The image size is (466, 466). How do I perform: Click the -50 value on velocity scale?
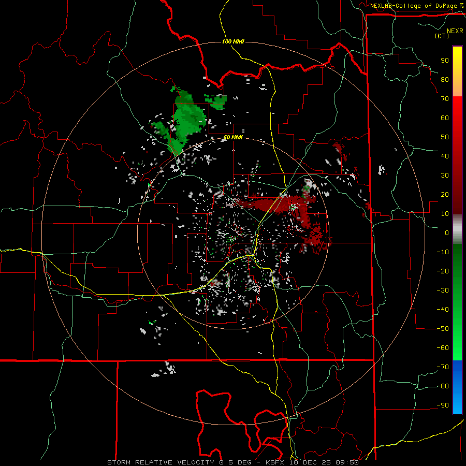[443, 329]
